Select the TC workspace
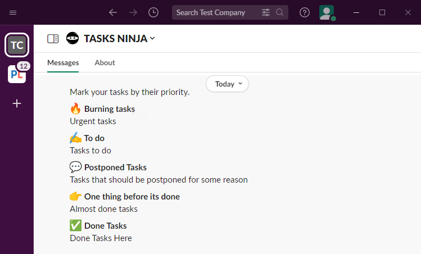Viewport: 421px width, 254px height. tap(17, 46)
